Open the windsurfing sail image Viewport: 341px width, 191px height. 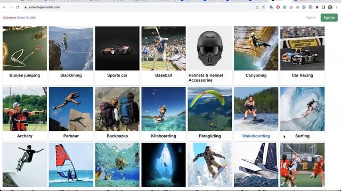[71, 164]
